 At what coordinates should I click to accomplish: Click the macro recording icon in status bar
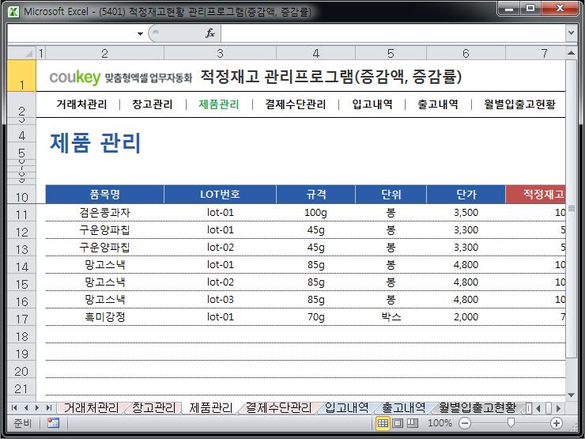click(53, 423)
